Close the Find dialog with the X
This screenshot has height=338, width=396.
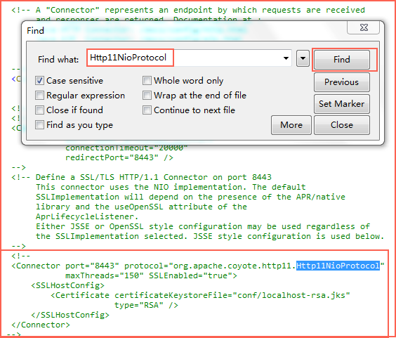[364, 27]
